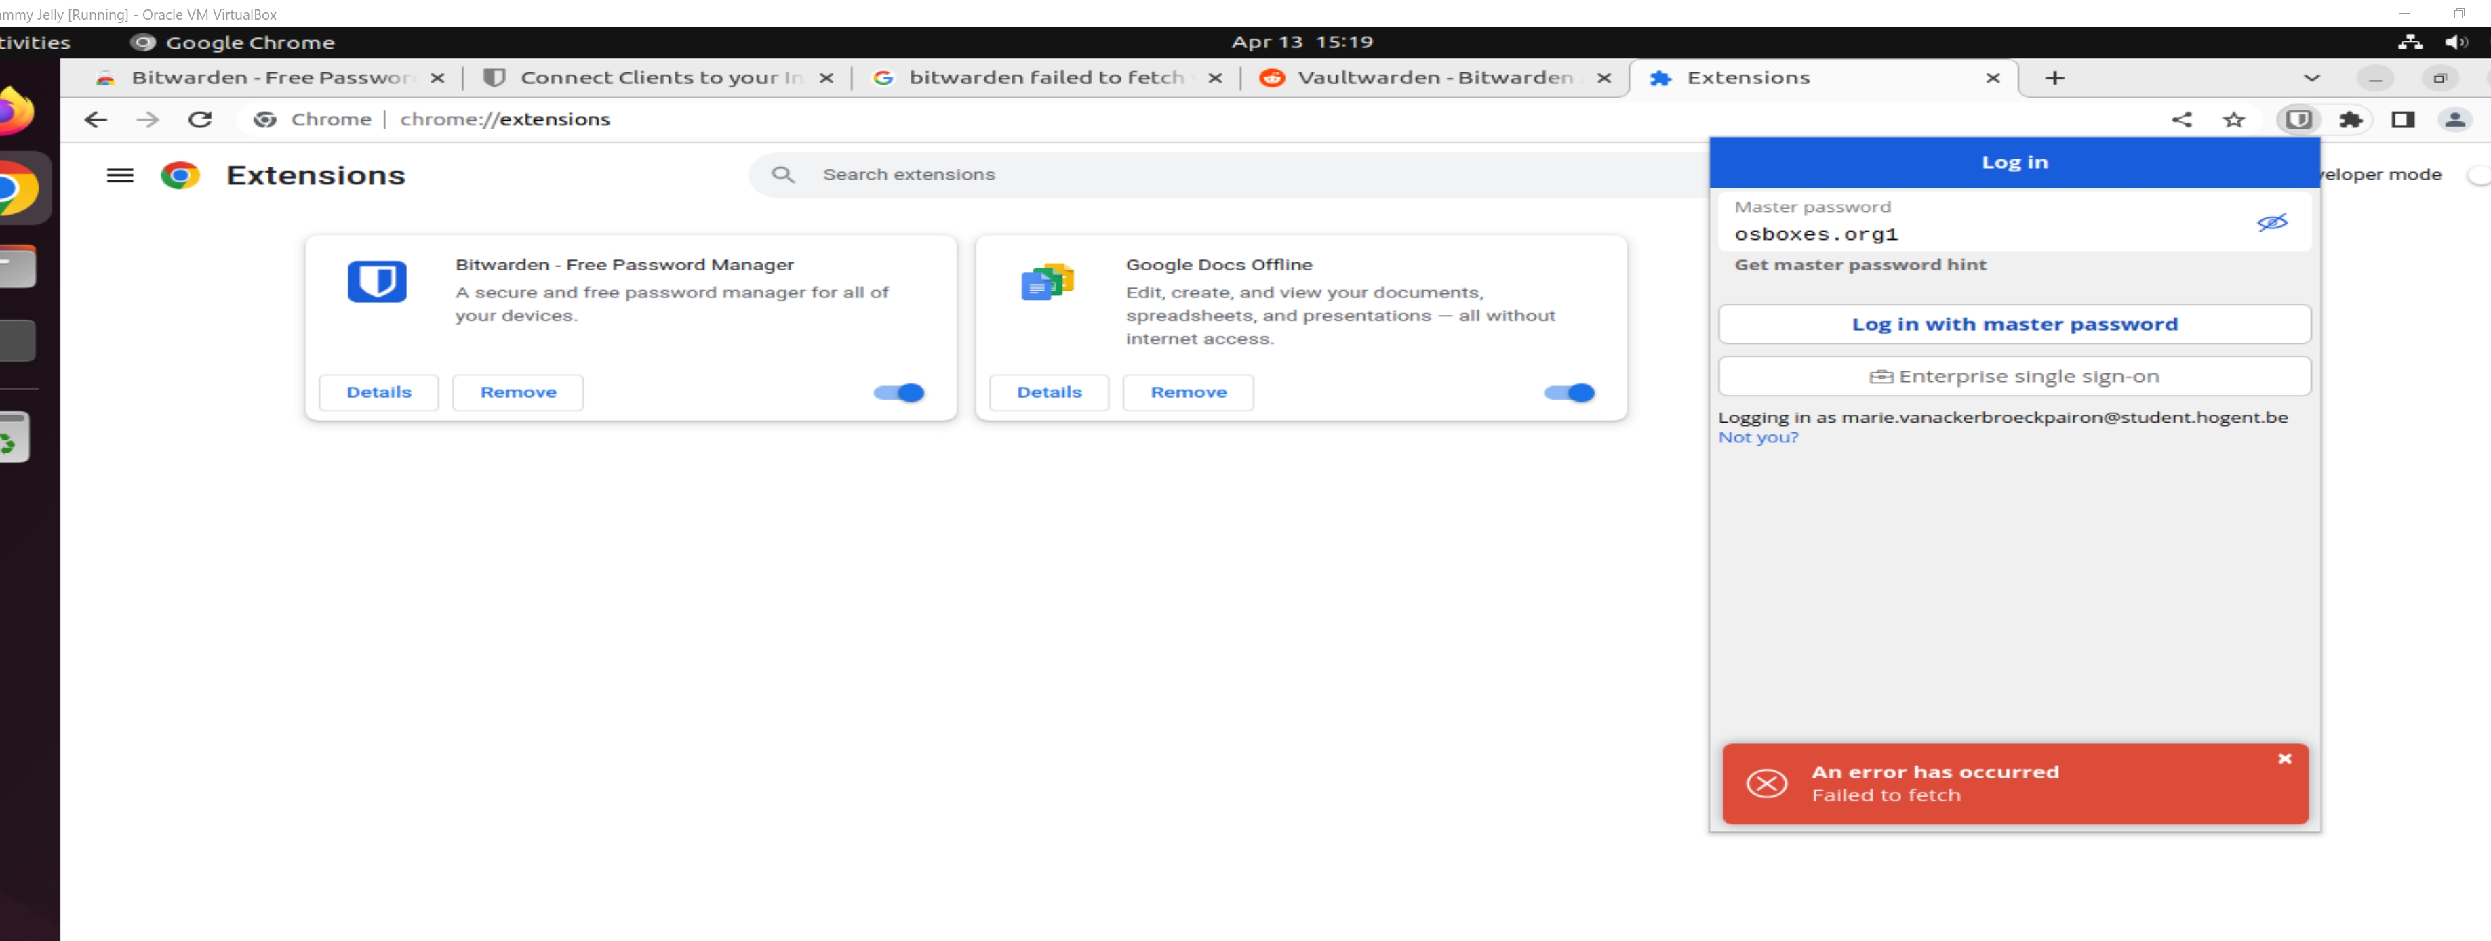The image size is (2491, 941).
Task: Disable the Google Docs Offline toggle
Action: coord(1568,392)
